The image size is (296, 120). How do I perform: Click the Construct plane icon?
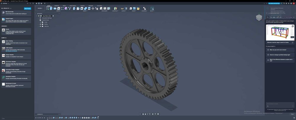click(x=115, y=9)
